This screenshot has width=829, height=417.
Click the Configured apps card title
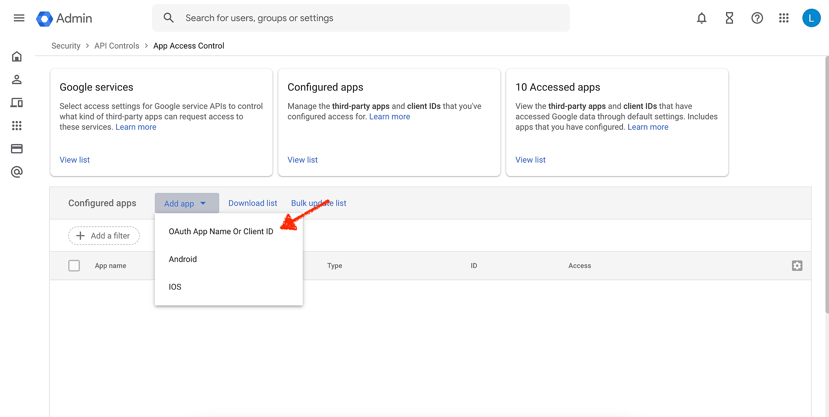click(325, 87)
